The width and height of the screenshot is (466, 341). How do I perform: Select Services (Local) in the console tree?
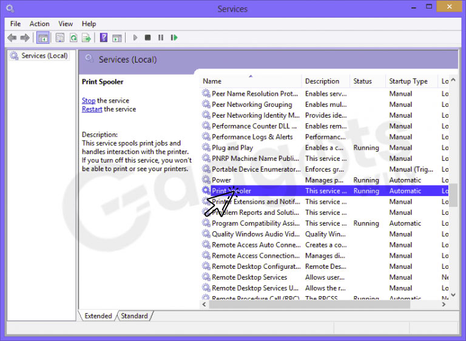pyautogui.click(x=39, y=56)
